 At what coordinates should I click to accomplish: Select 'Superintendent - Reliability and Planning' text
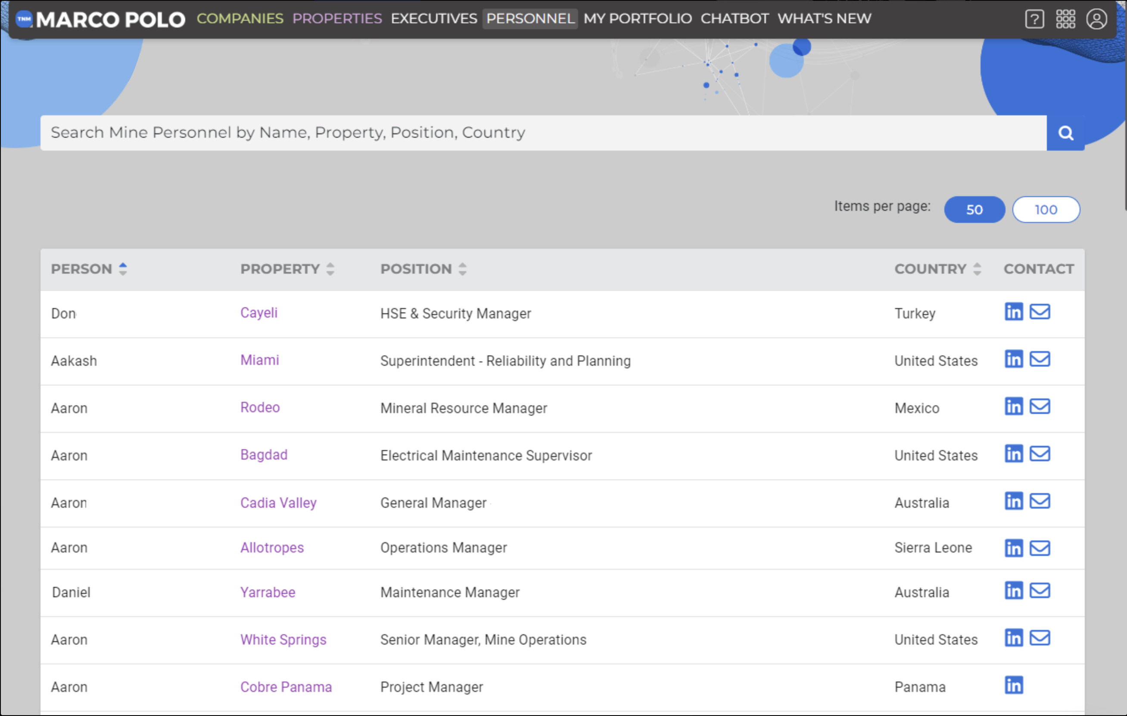[x=505, y=361]
